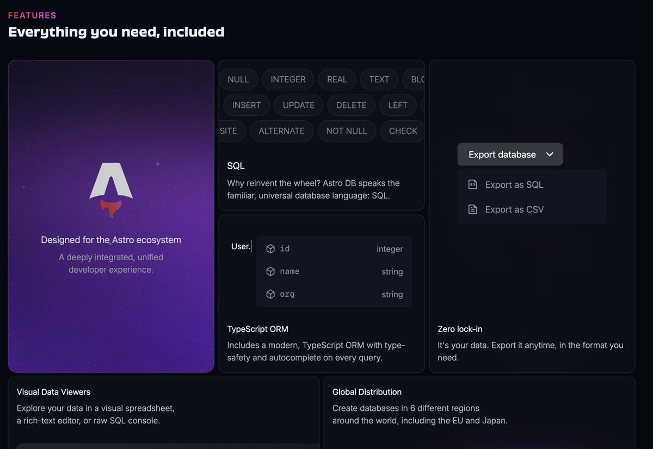
Task: Click the 'integer' type label
Action: click(390, 249)
